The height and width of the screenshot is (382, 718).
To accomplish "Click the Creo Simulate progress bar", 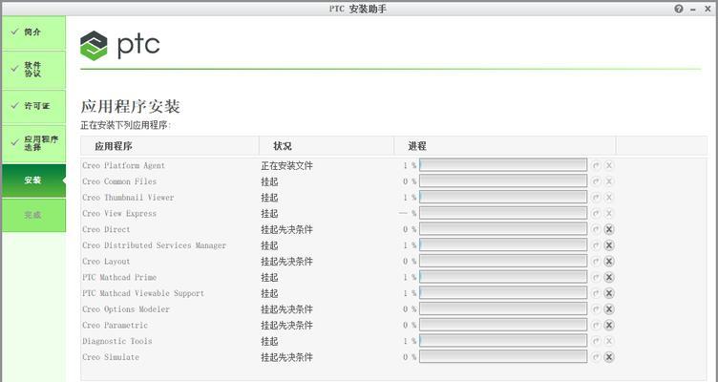I will pyautogui.click(x=503, y=357).
